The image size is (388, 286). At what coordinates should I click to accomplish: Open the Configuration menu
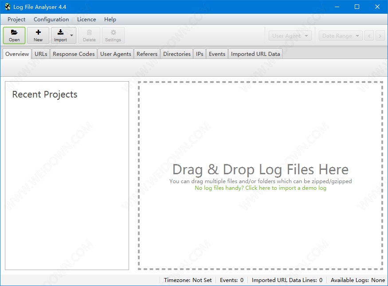51,20
